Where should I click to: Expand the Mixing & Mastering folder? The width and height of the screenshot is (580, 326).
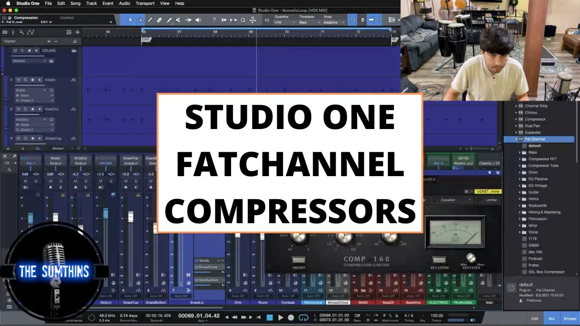[x=520, y=212]
